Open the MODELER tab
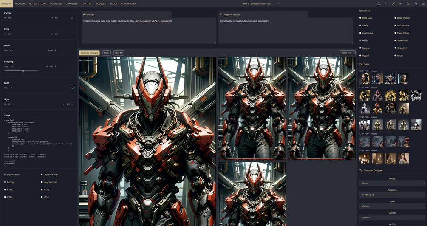This screenshot has height=226, width=427. click(101, 3)
